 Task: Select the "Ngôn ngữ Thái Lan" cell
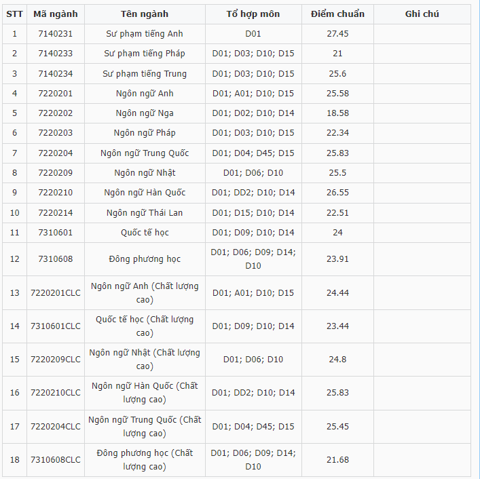click(x=145, y=213)
